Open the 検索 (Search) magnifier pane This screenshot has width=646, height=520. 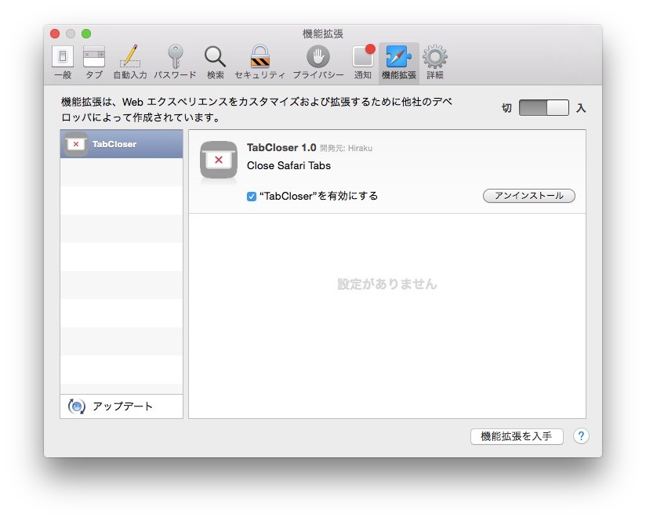(215, 63)
